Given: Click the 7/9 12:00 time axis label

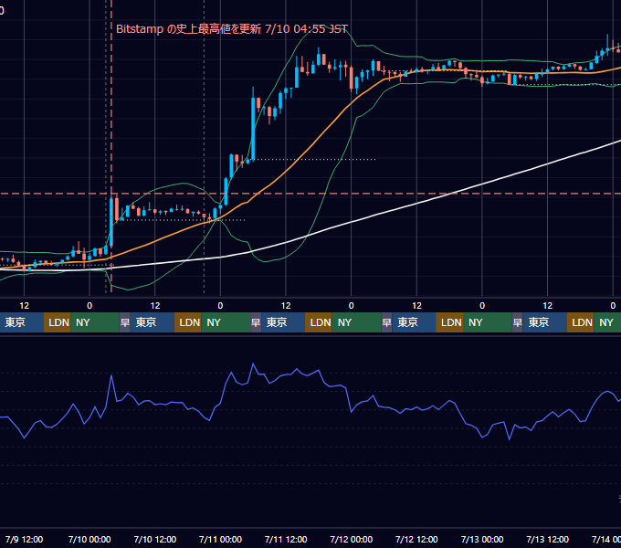Looking at the screenshot, I should point(24,539).
